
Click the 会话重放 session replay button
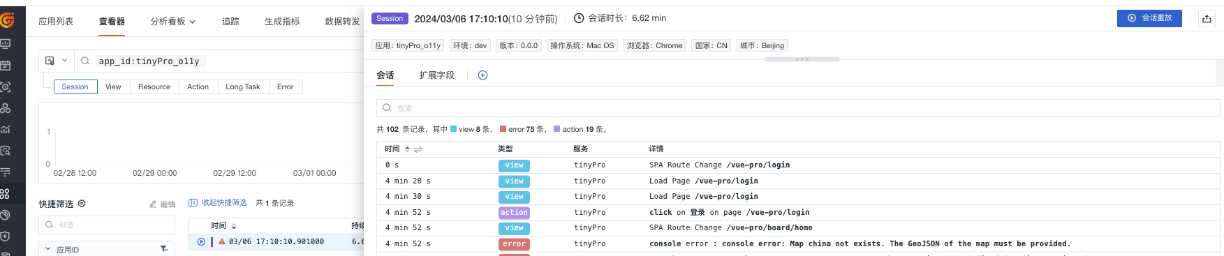[x=1149, y=18]
